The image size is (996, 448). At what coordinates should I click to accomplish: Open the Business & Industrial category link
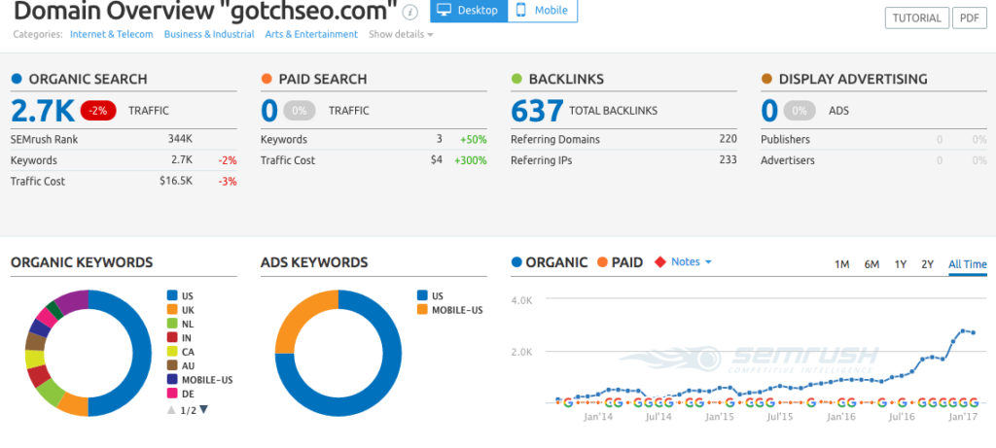point(209,34)
